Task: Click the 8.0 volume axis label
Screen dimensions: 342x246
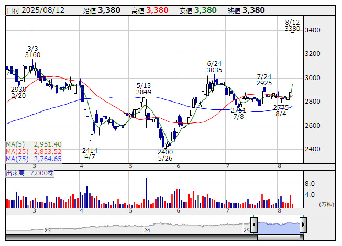Action: point(310,184)
